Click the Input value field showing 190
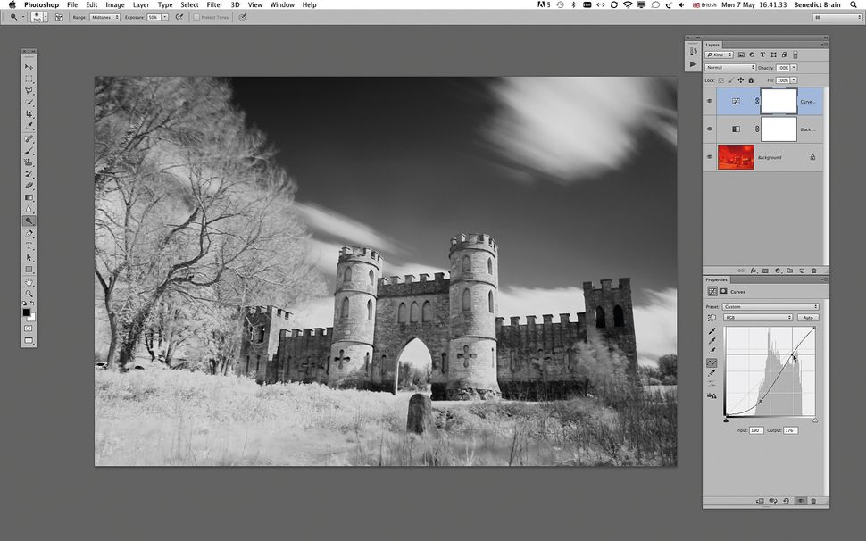Screen dimensions: 866x541 [757, 429]
